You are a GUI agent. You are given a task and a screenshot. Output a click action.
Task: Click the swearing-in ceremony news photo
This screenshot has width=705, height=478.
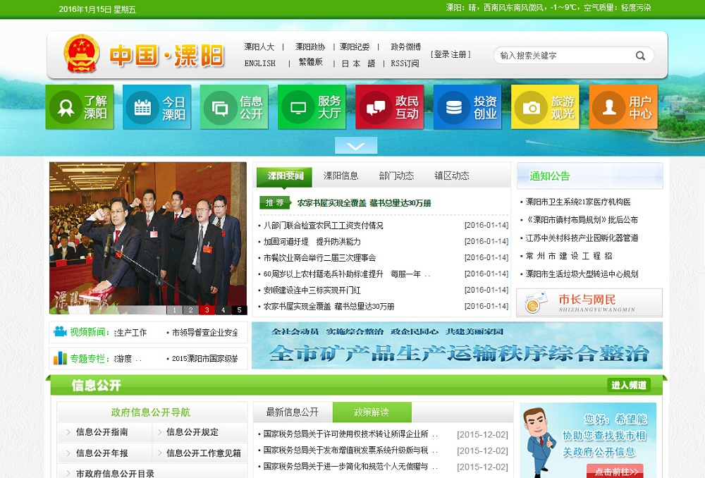click(148, 238)
